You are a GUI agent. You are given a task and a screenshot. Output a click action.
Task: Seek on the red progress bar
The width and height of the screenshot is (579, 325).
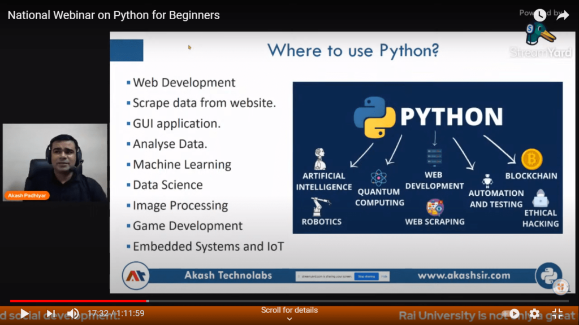point(79,301)
